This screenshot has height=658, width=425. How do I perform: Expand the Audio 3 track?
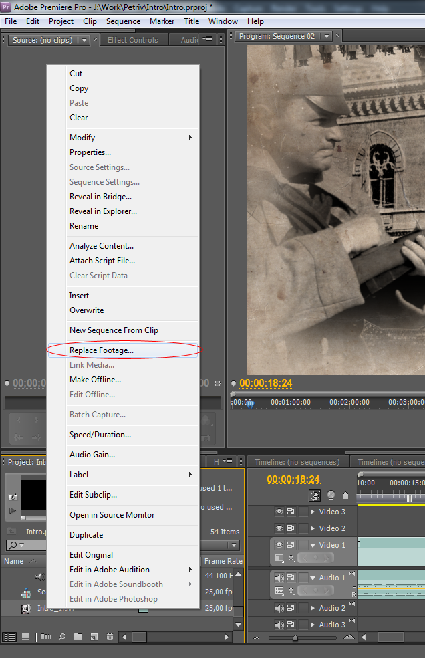313,625
